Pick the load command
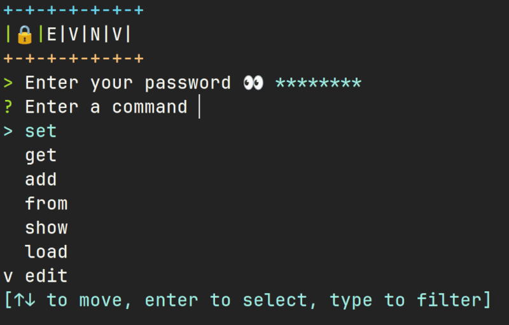The image size is (509, 325). (x=46, y=252)
